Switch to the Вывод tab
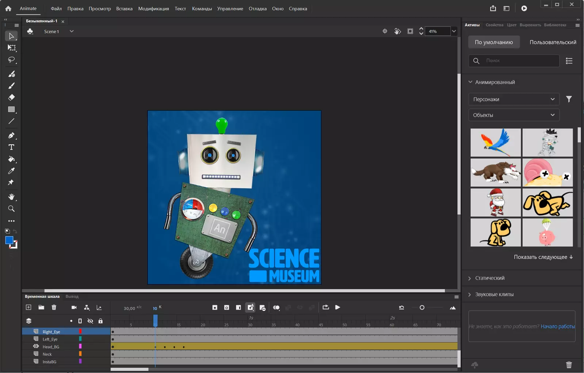Screen dimensions: 584x373 tap(72, 297)
